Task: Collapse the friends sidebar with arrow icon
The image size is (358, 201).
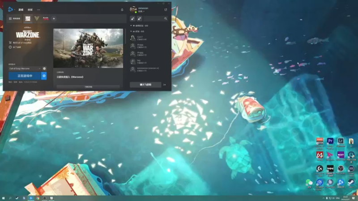Action: (x=164, y=85)
